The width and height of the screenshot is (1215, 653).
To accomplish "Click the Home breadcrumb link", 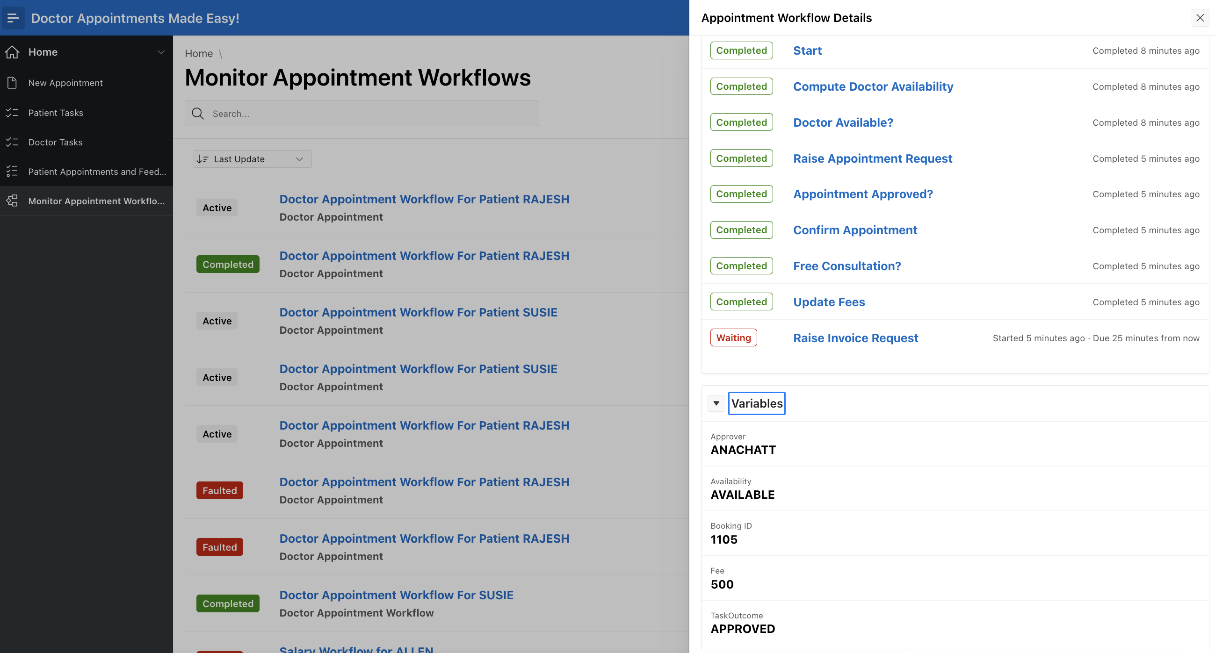I will coord(199,53).
